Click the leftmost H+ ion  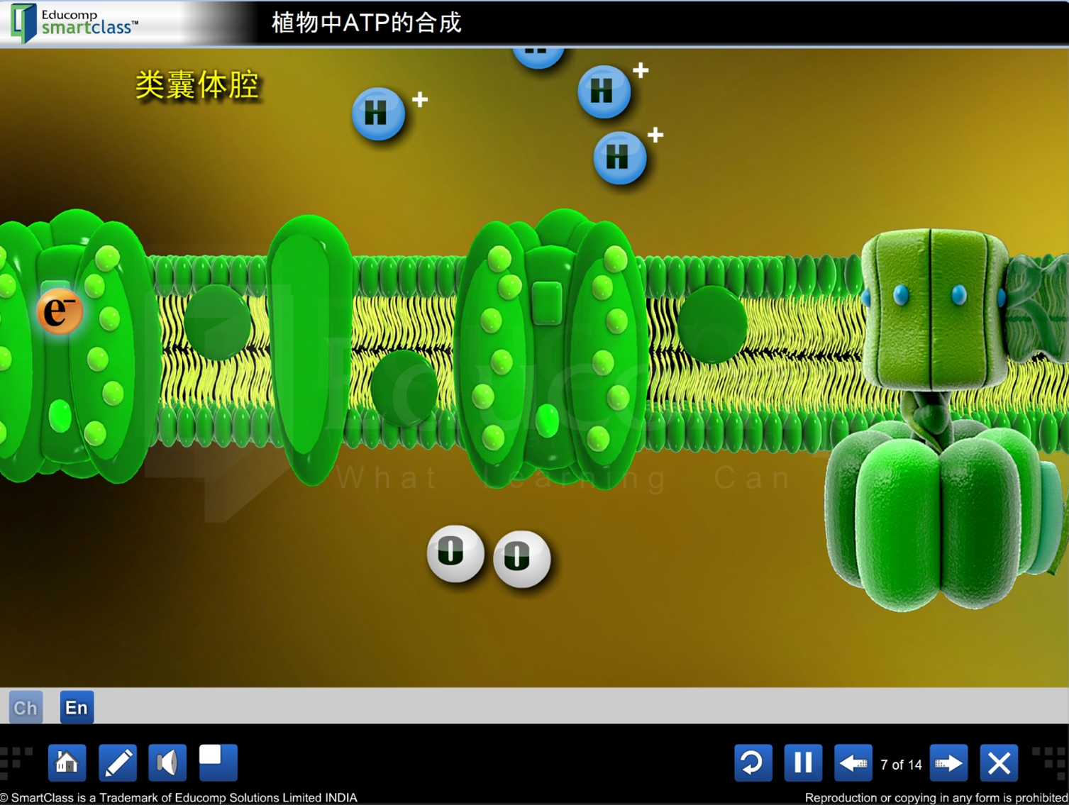pos(379,113)
